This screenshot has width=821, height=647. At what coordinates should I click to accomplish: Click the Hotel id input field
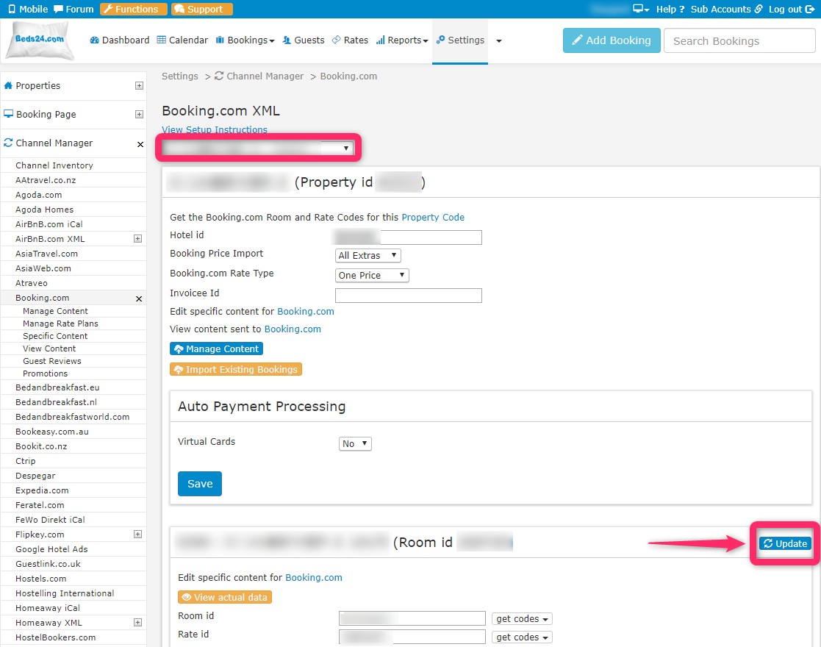tap(407, 237)
